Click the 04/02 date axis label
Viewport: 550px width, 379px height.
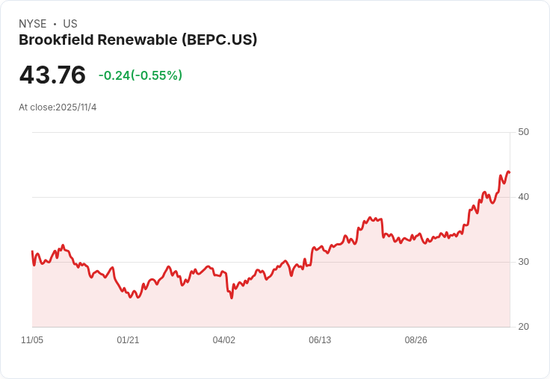(x=224, y=340)
